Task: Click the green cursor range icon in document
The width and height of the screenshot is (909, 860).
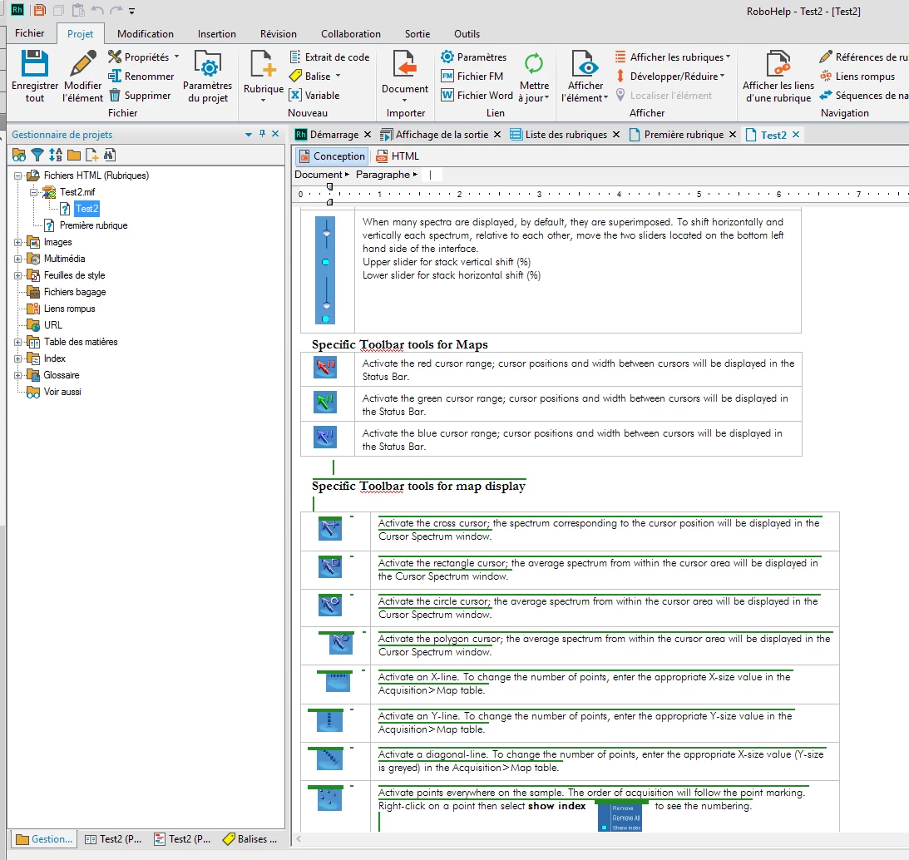Action: 325,402
